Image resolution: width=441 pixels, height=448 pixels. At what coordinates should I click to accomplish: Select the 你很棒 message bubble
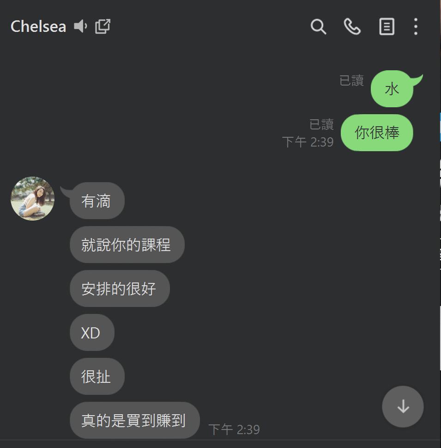tap(377, 133)
